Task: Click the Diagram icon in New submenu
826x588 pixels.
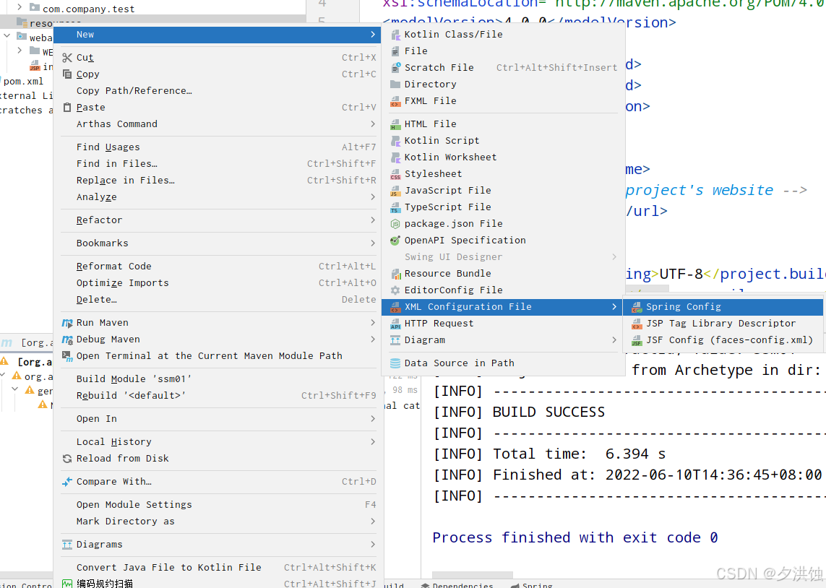Action: point(395,340)
